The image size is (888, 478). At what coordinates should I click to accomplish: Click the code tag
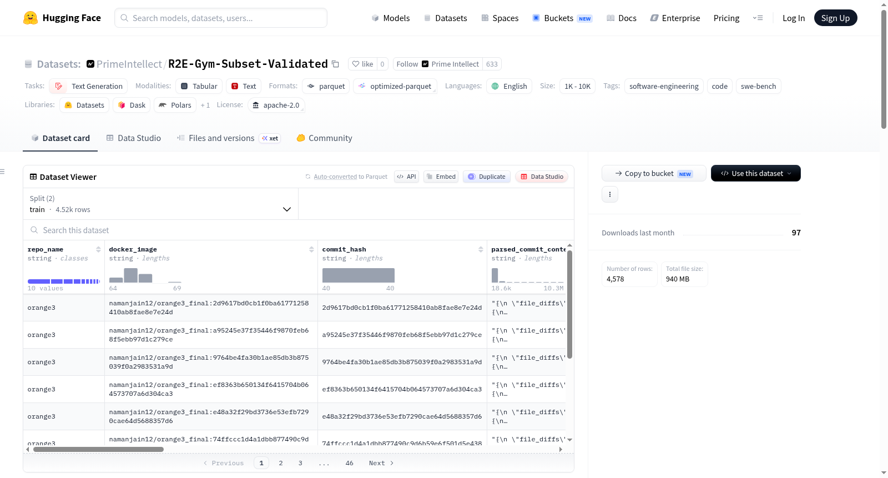719,86
